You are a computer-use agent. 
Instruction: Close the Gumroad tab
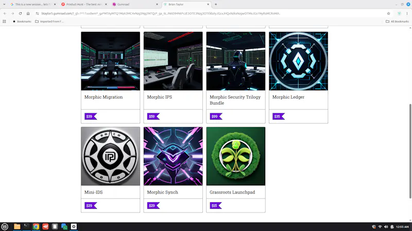pyautogui.click(x=157, y=4)
